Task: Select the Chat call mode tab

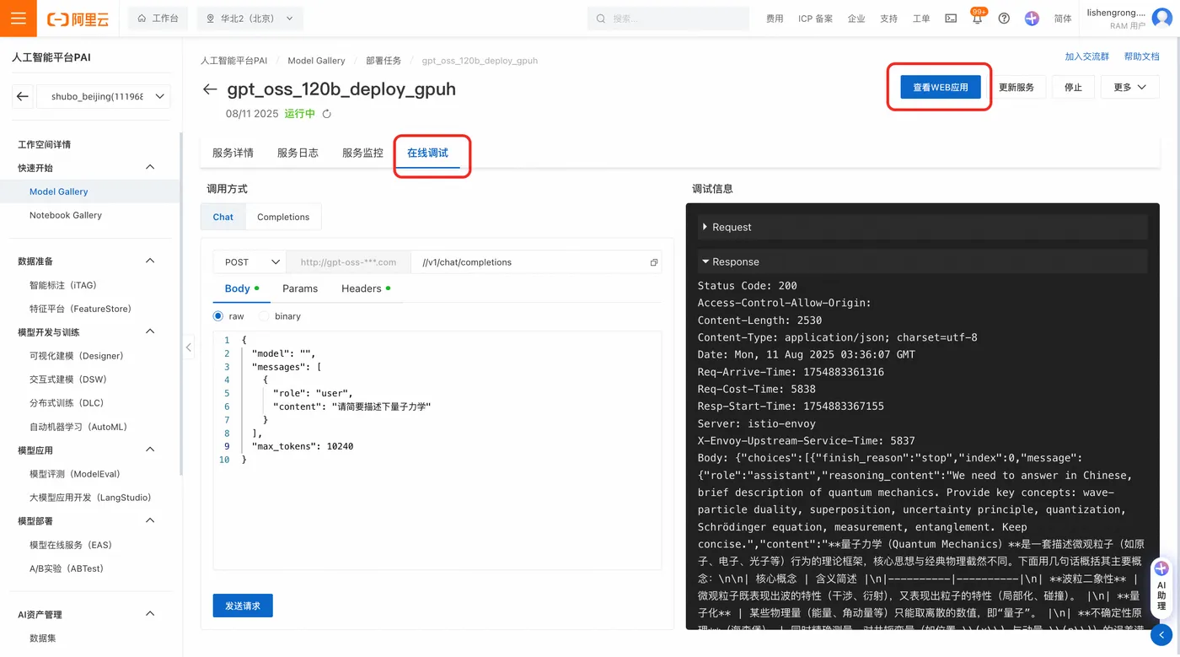Action: pyautogui.click(x=223, y=217)
